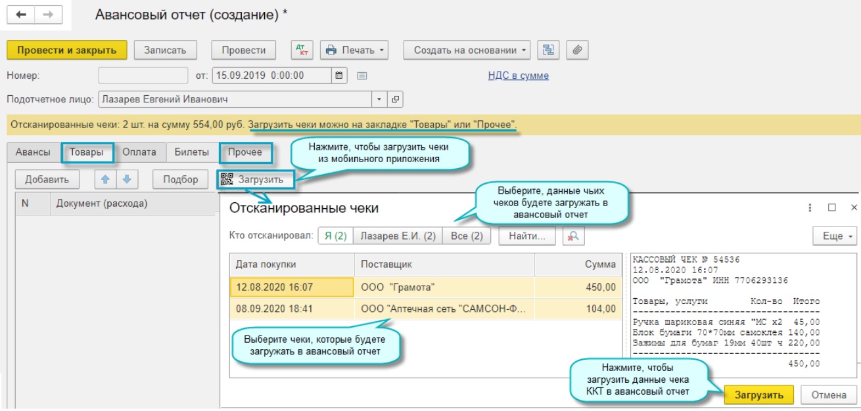Screen dimensions: 861x411
Task: Open the calendar picker for the date
Action: tap(339, 76)
